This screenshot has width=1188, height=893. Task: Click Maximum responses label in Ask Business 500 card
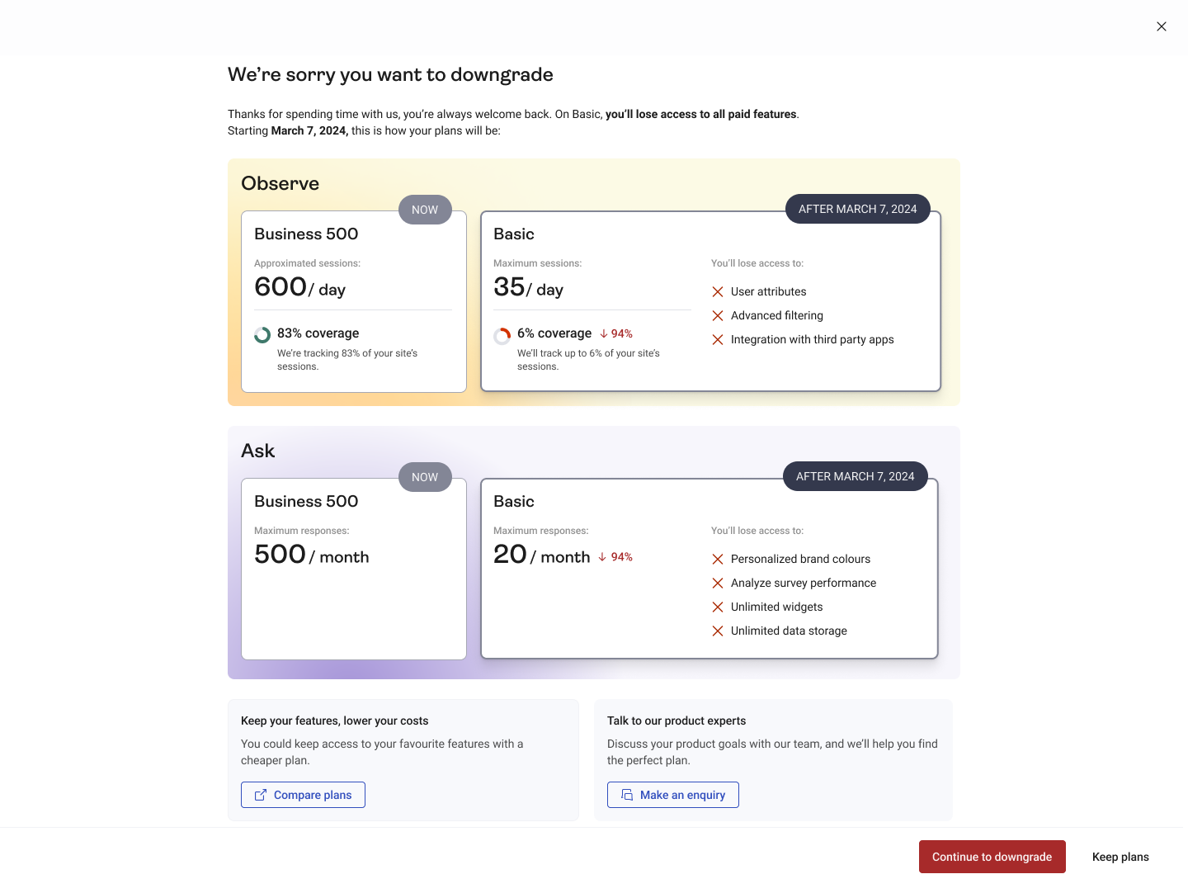[302, 531]
